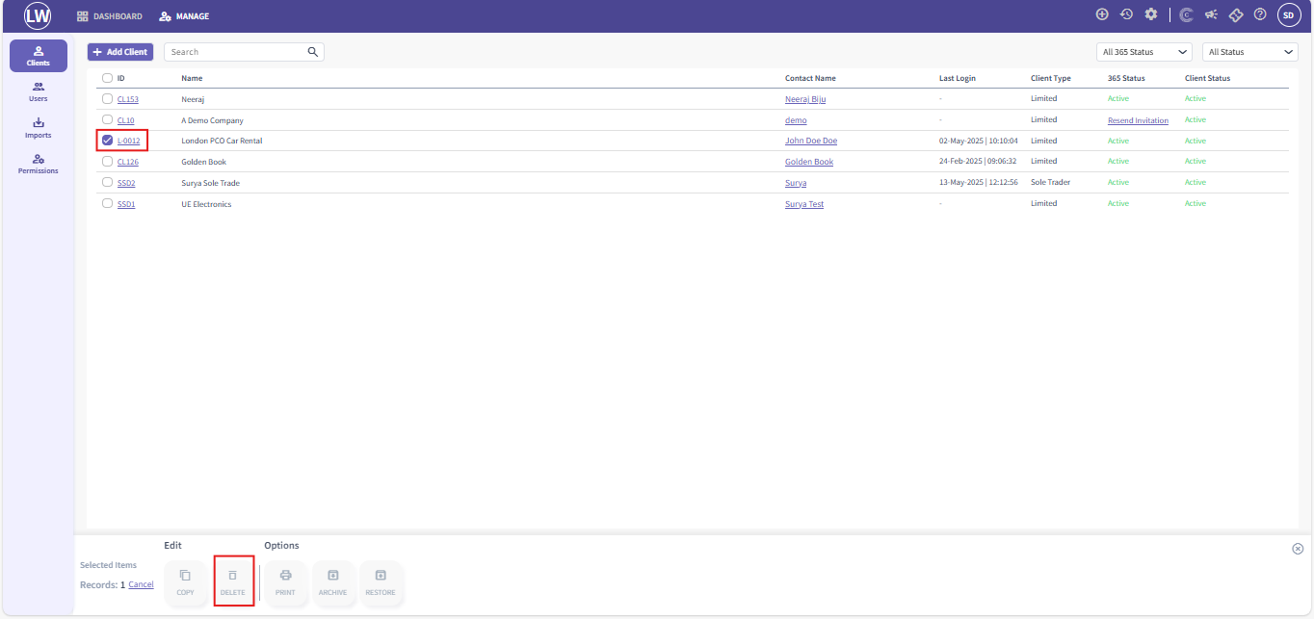
Task: Open Golden Book contact name link
Action: pos(809,162)
